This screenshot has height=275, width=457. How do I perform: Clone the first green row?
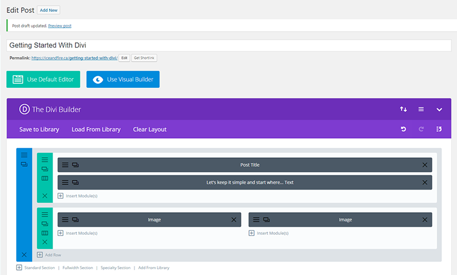click(45, 169)
